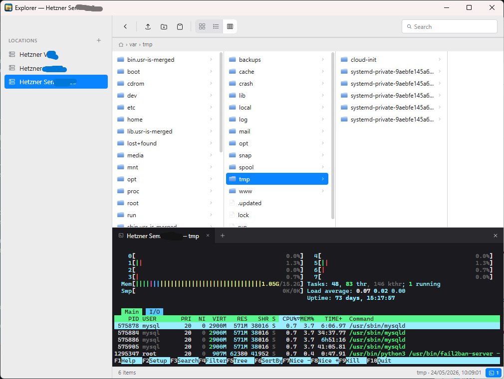Image resolution: width=504 pixels, height=379 pixels.
Task: Expand the cloud-init folder chevron
Action: 440,59
